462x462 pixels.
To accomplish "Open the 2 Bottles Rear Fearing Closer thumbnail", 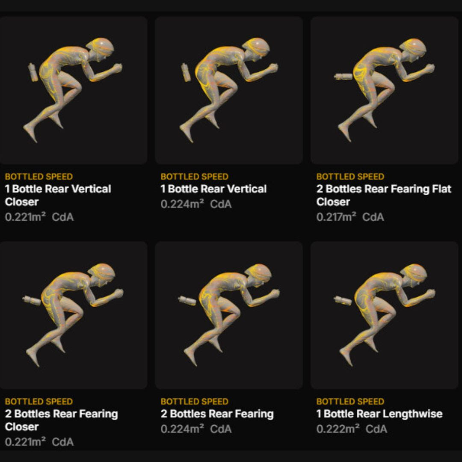I will tap(74, 315).
